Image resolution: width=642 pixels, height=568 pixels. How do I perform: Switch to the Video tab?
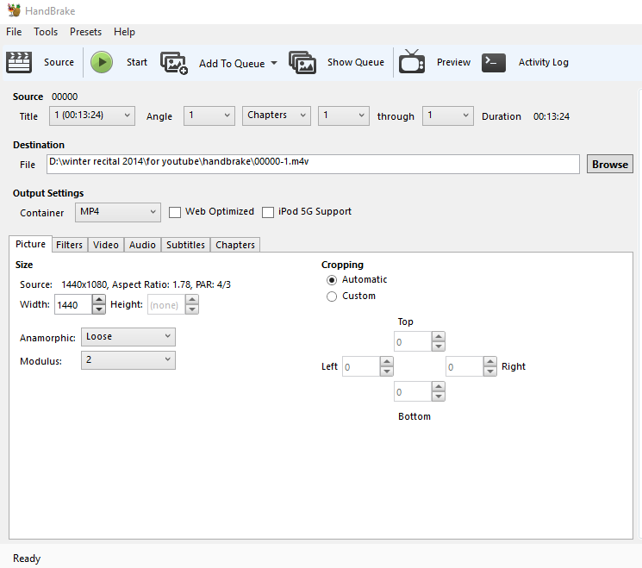pyautogui.click(x=106, y=245)
